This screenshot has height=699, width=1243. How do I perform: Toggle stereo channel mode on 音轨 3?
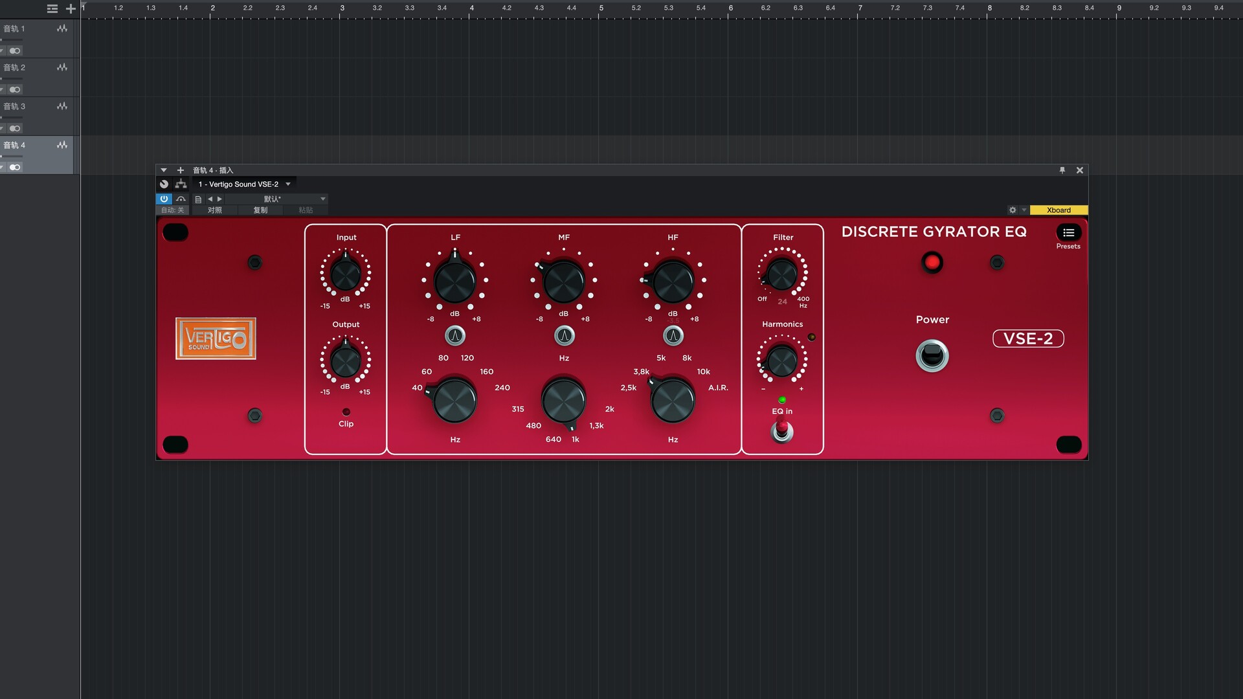coord(15,128)
